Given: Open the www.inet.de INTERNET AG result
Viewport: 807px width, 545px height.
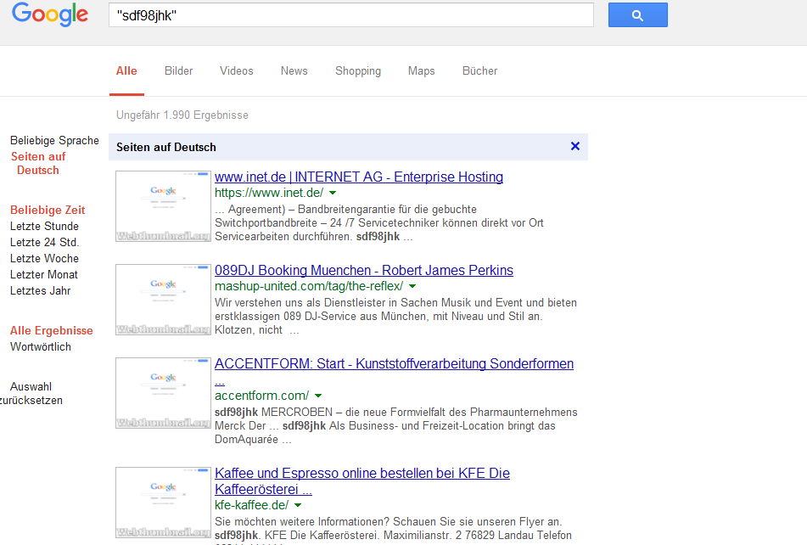Looking at the screenshot, I should 359,177.
